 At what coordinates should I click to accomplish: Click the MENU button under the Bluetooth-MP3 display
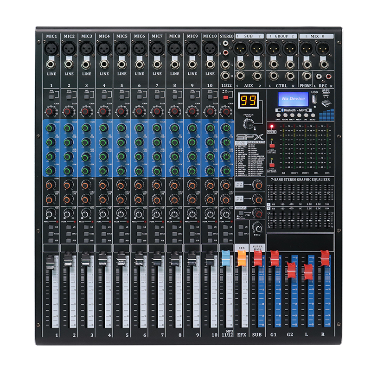click(x=313, y=115)
